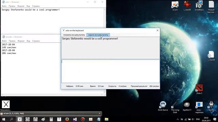218x122 pixels.
Task: Open File Explorer folder on taskbar
Action: point(107,119)
